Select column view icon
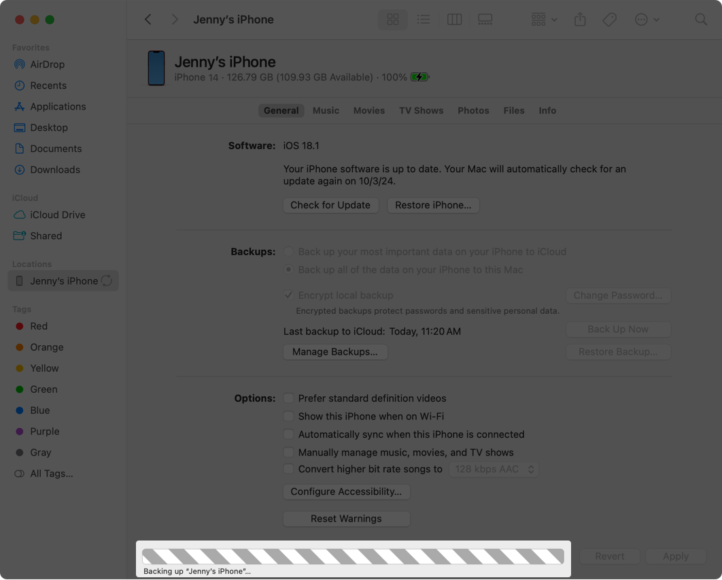The image size is (722, 580). 454,20
